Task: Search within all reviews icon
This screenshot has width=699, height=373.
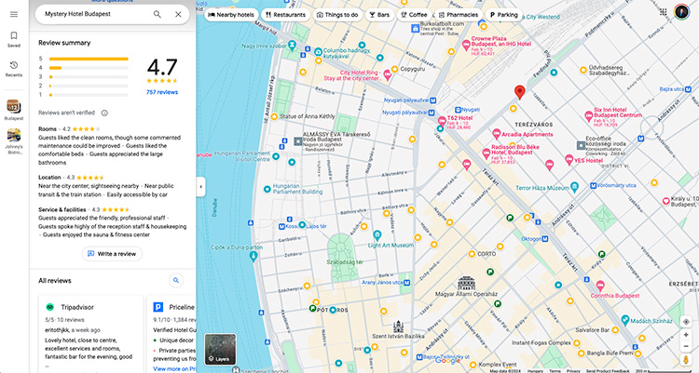Action: tap(176, 280)
